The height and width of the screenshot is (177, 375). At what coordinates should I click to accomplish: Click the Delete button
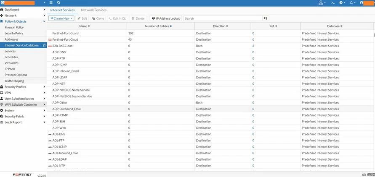(x=138, y=18)
